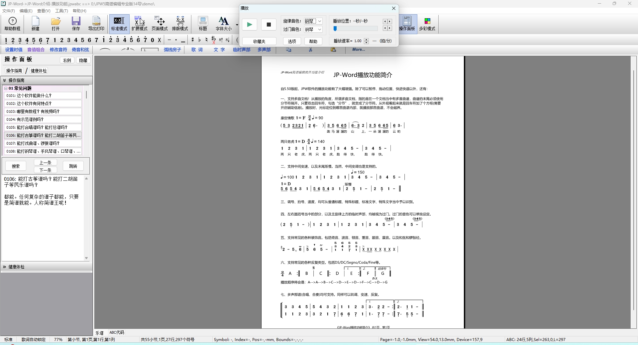The image size is (638, 345).
Task: Click the 收藏夹 favorites button
Action: click(x=259, y=41)
